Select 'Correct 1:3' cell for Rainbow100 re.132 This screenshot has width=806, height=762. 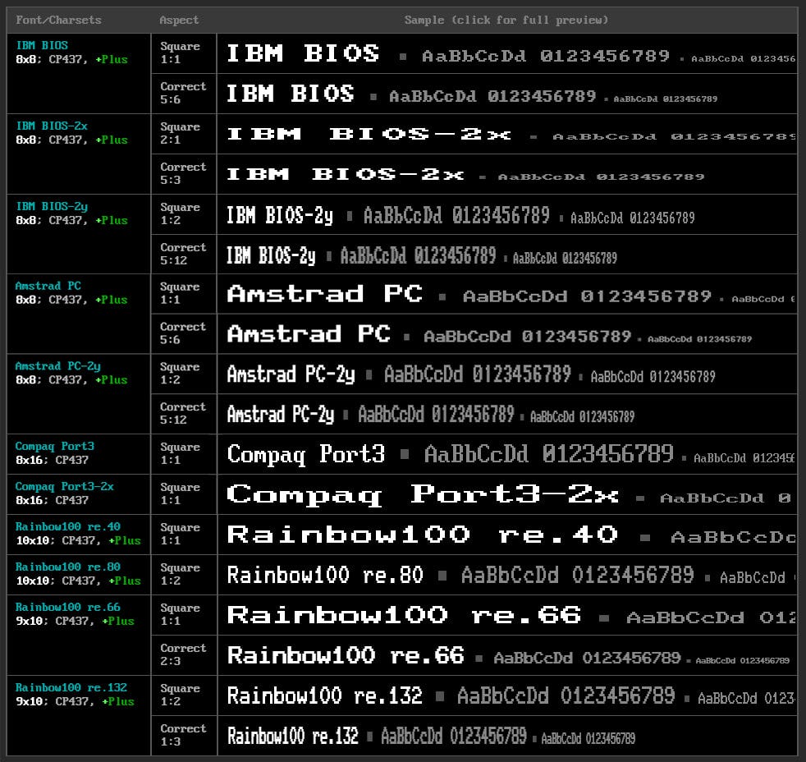[x=184, y=736]
